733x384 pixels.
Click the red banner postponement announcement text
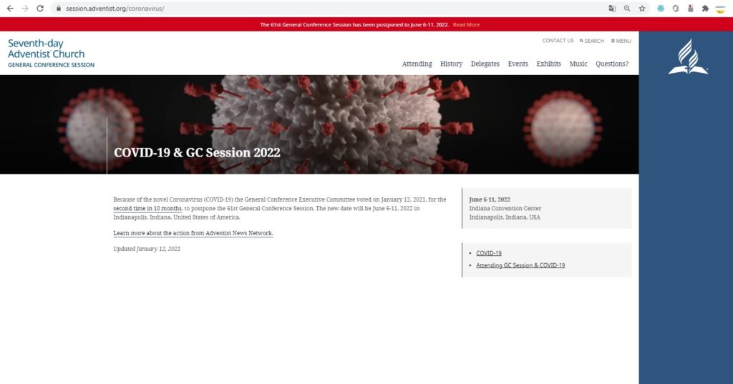pyautogui.click(x=354, y=25)
